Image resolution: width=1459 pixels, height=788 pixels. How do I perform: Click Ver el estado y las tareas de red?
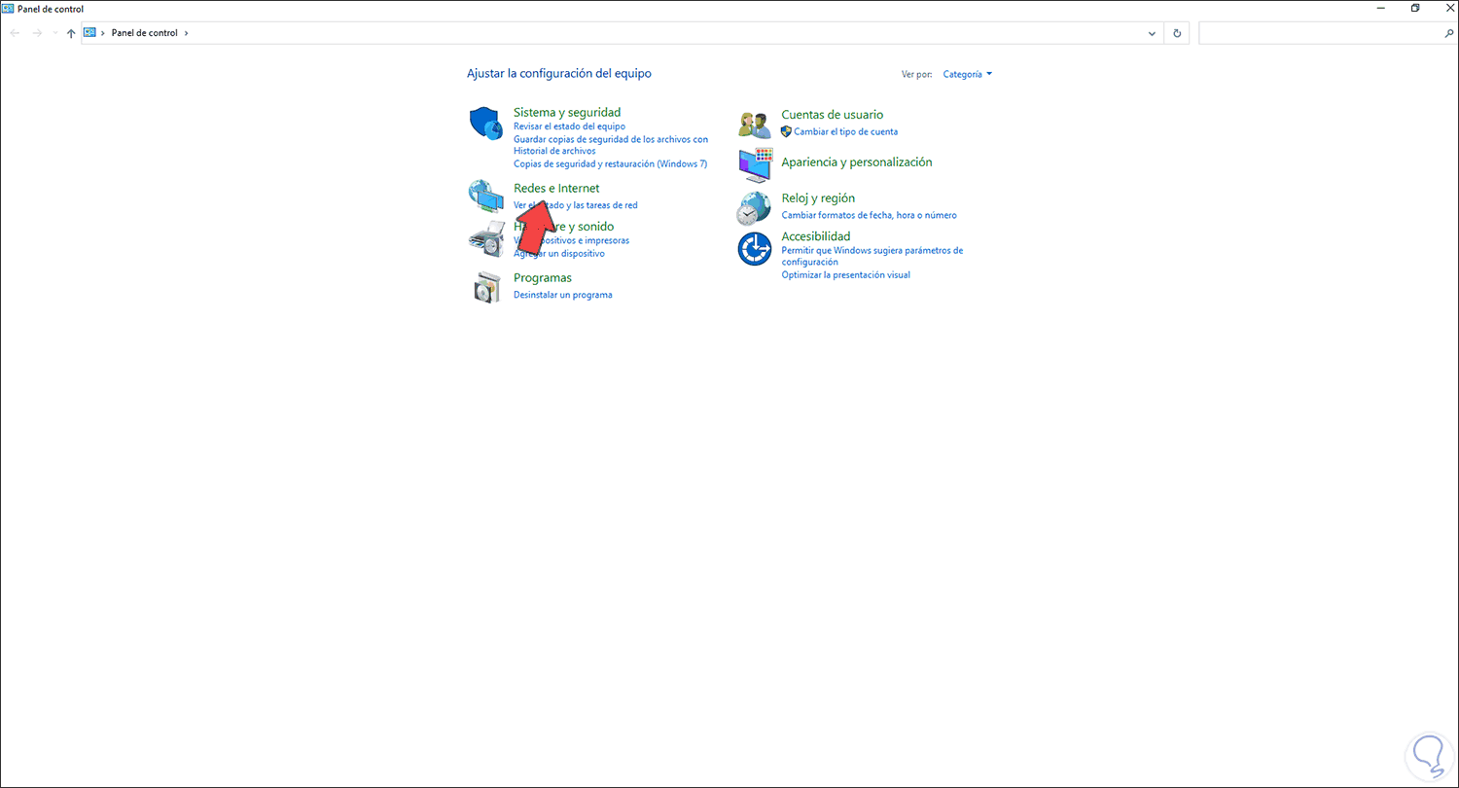576,205
